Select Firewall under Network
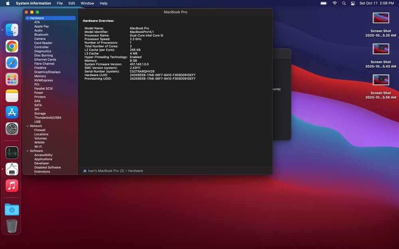 click(40, 130)
